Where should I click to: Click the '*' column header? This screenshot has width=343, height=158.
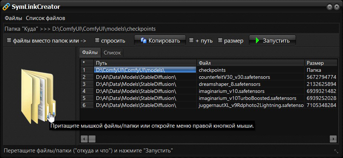pyautogui.click(x=87, y=63)
